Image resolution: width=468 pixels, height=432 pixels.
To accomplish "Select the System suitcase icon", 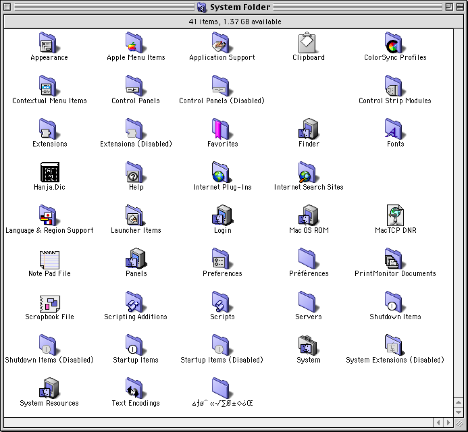I will point(308,346).
